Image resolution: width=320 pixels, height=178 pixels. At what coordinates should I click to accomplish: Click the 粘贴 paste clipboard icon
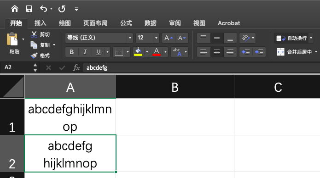point(12,39)
